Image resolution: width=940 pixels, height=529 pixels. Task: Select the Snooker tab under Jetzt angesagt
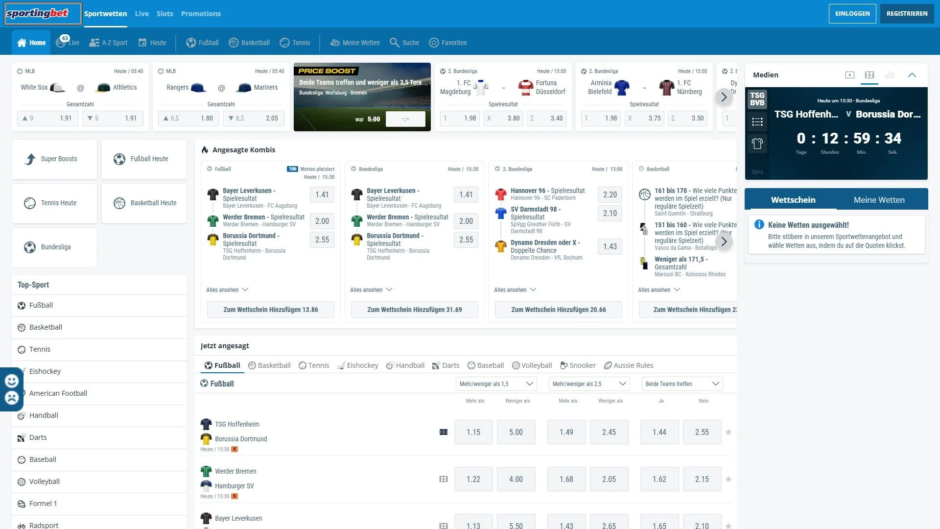click(578, 365)
